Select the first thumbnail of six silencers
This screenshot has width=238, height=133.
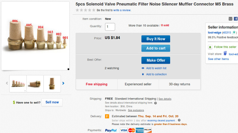pyautogui.click(x=18, y=83)
